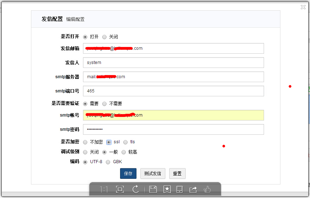Click the smtp端口号 field showing 465
Image resolution: width=310 pixels, height=198 pixels.
[174, 91]
